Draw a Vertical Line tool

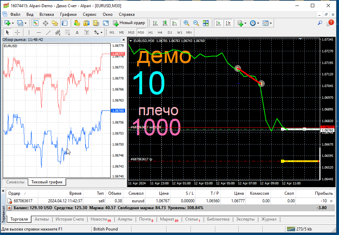pos(29,32)
